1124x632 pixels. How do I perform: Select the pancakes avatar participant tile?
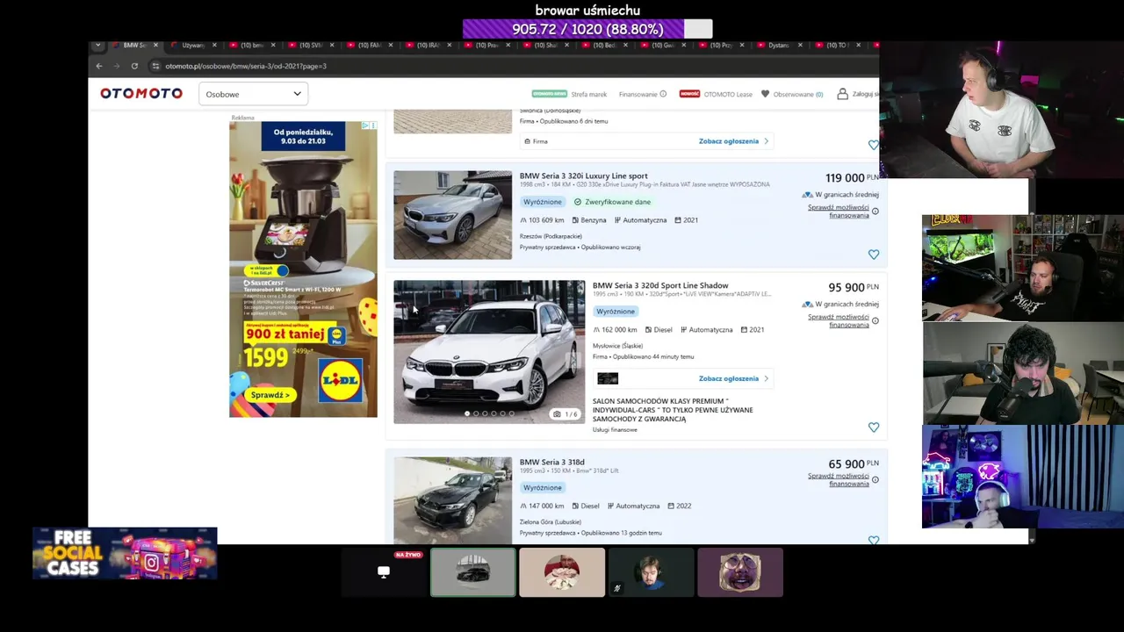562,572
